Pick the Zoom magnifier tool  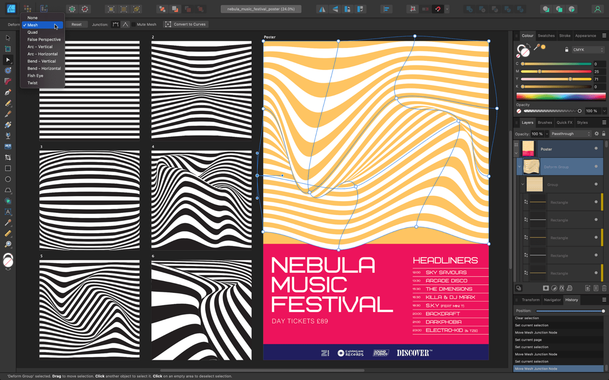[8, 244]
